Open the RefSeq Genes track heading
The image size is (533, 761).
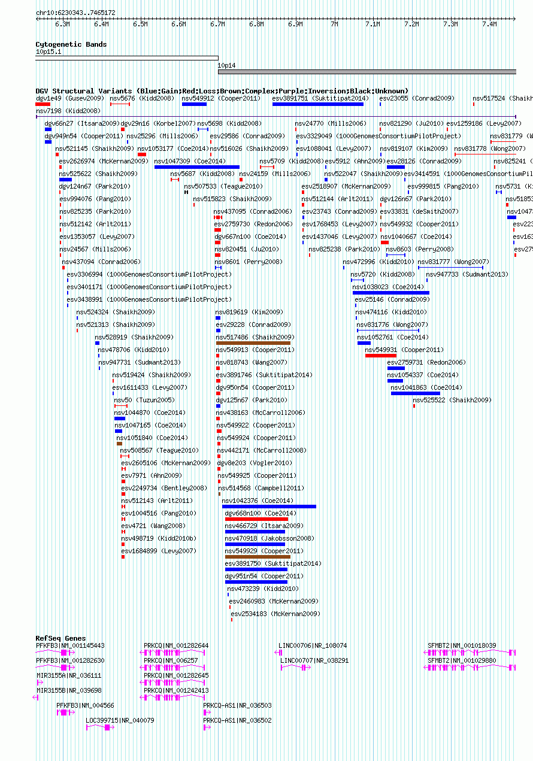click(60, 638)
